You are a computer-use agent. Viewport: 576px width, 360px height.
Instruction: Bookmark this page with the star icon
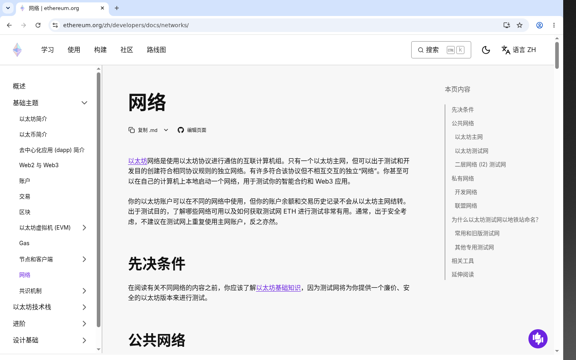[520, 25]
